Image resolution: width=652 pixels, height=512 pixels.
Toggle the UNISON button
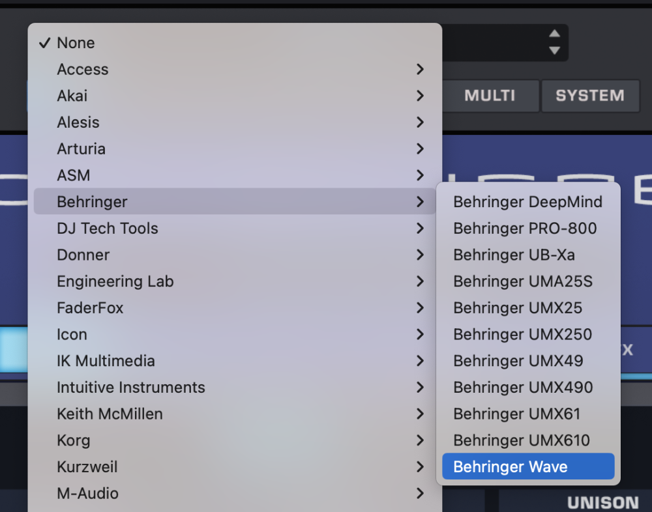pyautogui.click(x=602, y=502)
